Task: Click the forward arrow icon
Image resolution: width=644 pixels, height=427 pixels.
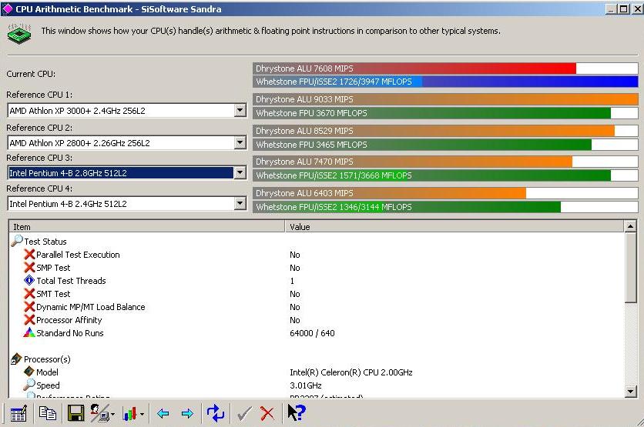Action: [187, 413]
